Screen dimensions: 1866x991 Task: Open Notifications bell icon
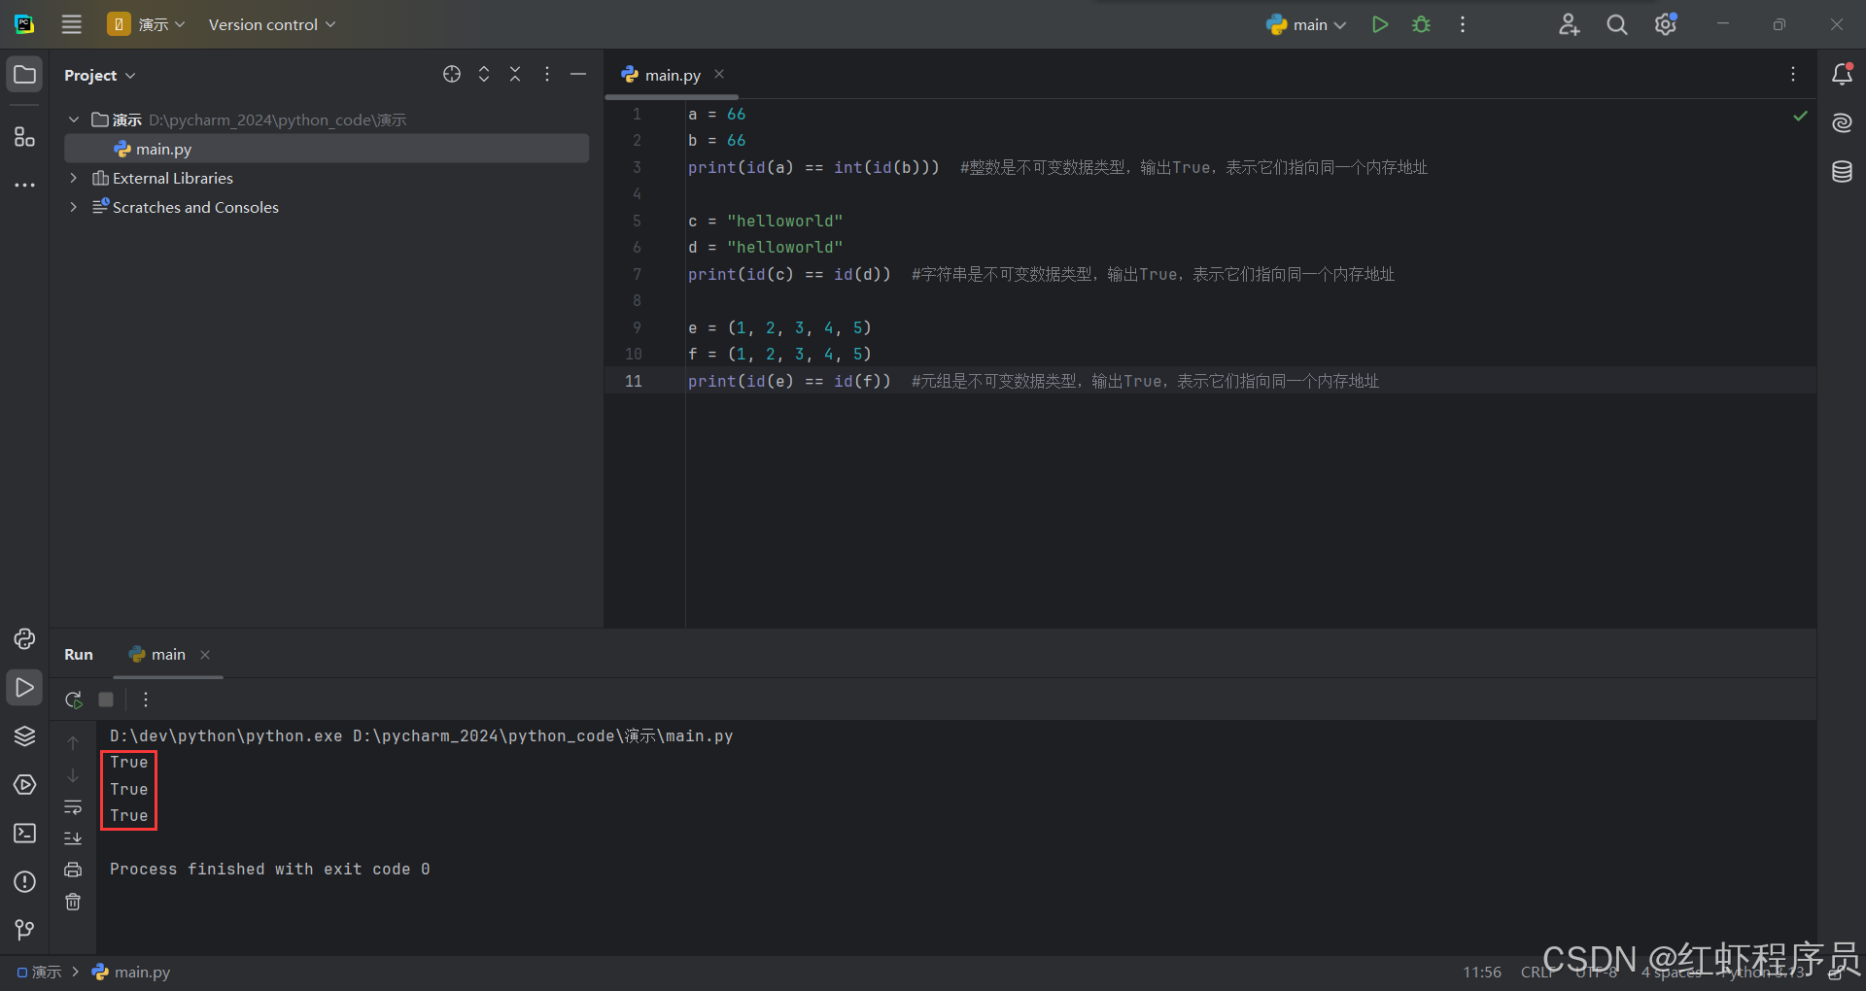[1842, 74]
